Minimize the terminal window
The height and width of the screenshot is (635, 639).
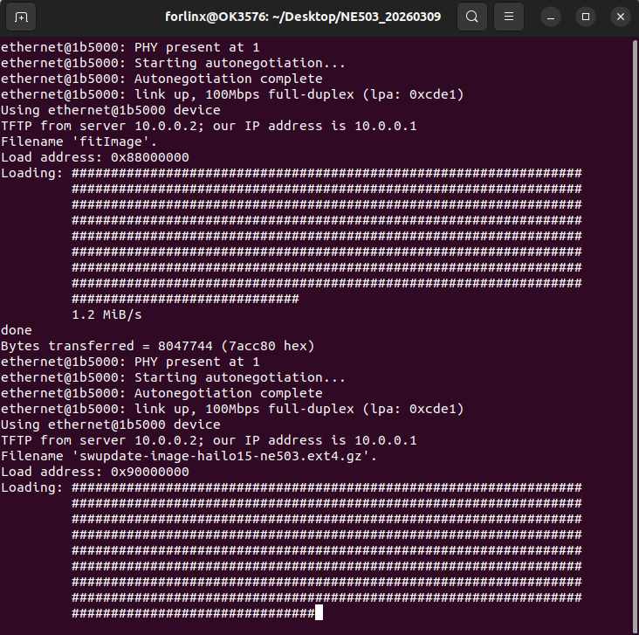551,17
